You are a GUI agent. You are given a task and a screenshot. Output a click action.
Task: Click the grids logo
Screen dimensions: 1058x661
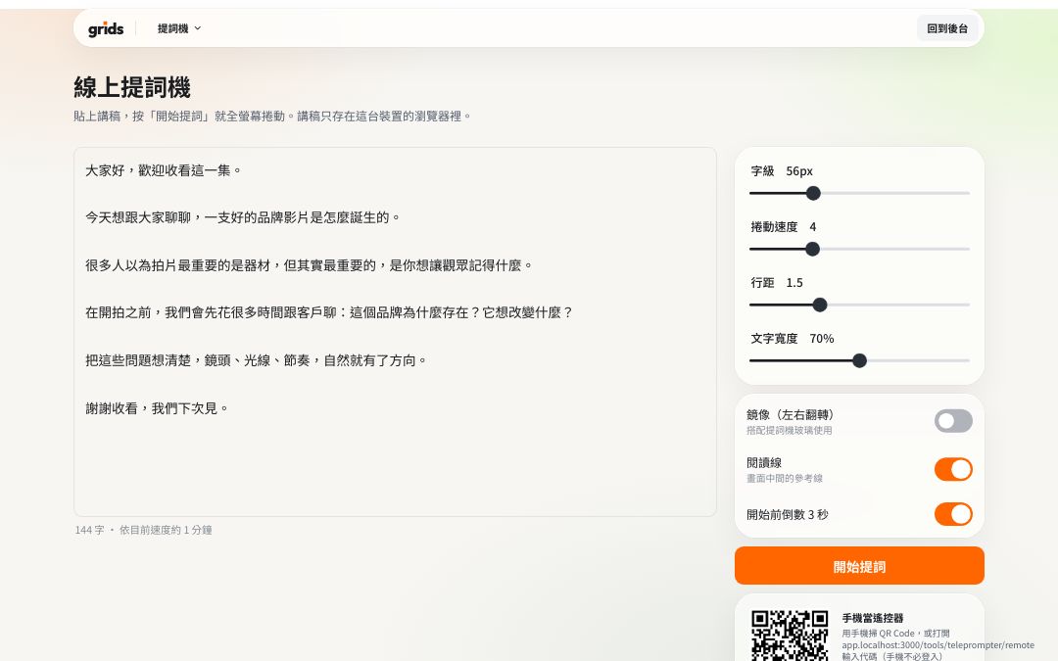[x=106, y=28]
